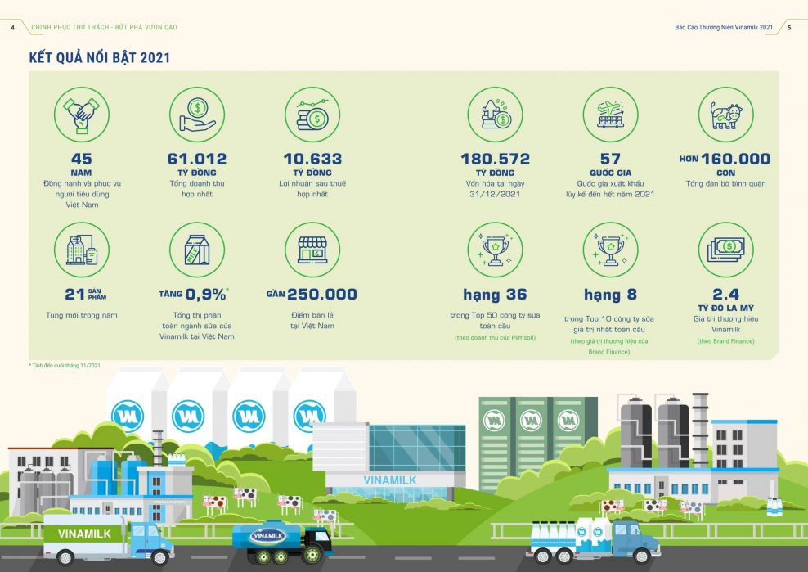Click the Báo Cáo Thường Niên Vinamilk 2021 header
This screenshot has width=808, height=572.
point(724,27)
